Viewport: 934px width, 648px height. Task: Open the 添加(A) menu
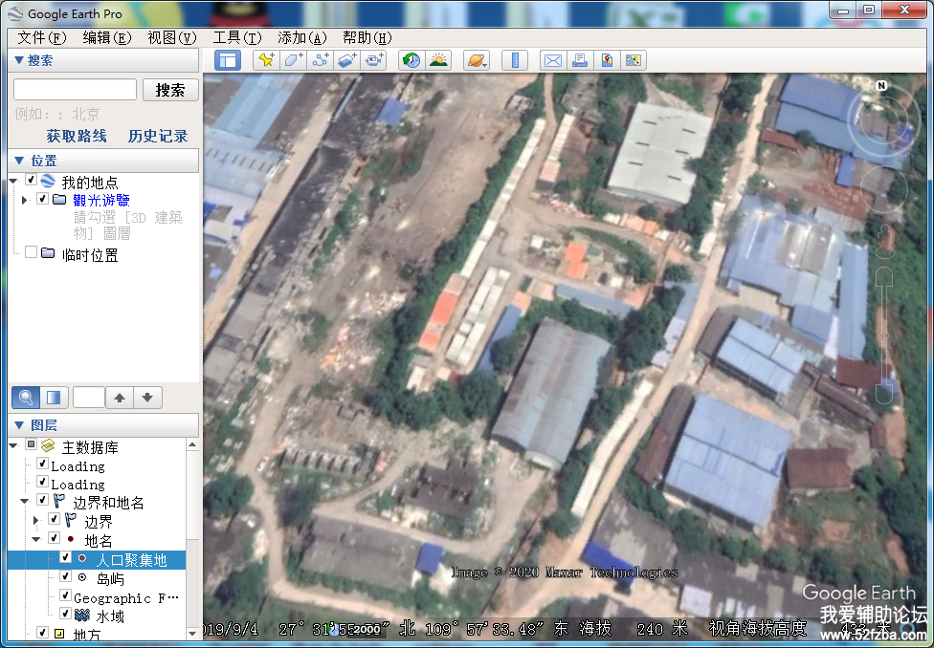302,38
